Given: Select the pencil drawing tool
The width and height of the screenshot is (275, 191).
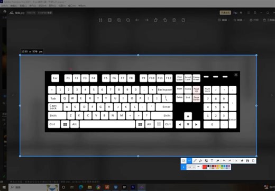Looking at the screenshot, I should tap(195, 161).
